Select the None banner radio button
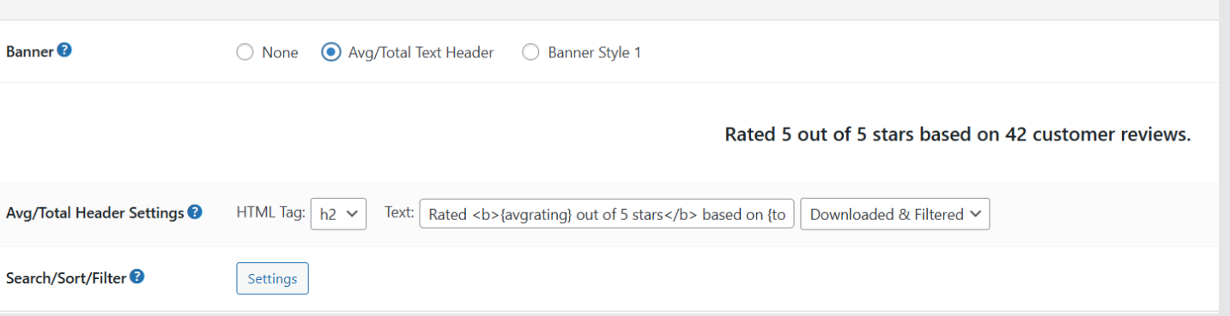Image resolution: width=1230 pixels, height=316 pixels. tap(245, 52)
